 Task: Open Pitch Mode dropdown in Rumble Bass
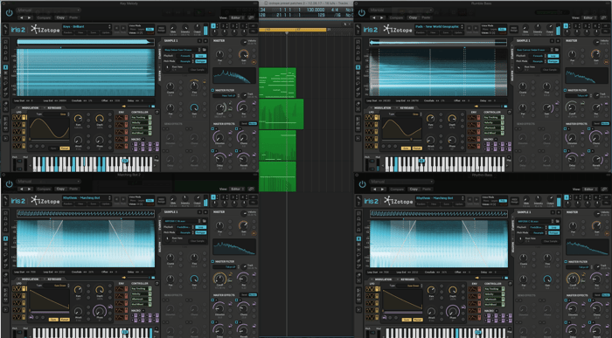pyautogui.click(x=538, y=61)
